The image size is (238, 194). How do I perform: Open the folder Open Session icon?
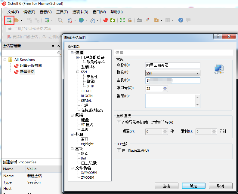(x=17, y=20)
